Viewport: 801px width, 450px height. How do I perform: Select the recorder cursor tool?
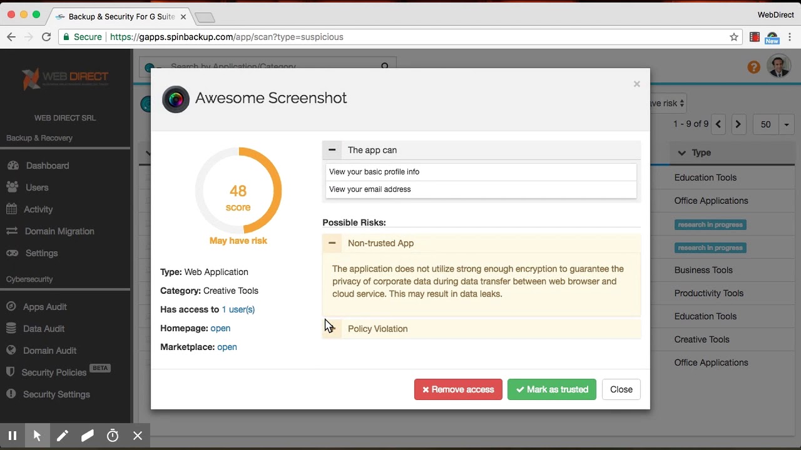pos(38,436)
